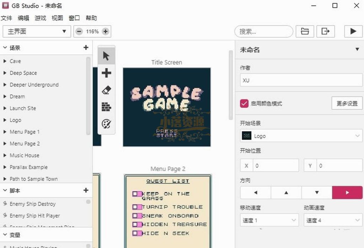The image size is (364, 248).
Task: Expand the Deep Space scene
Action: [x=5, y=73]
